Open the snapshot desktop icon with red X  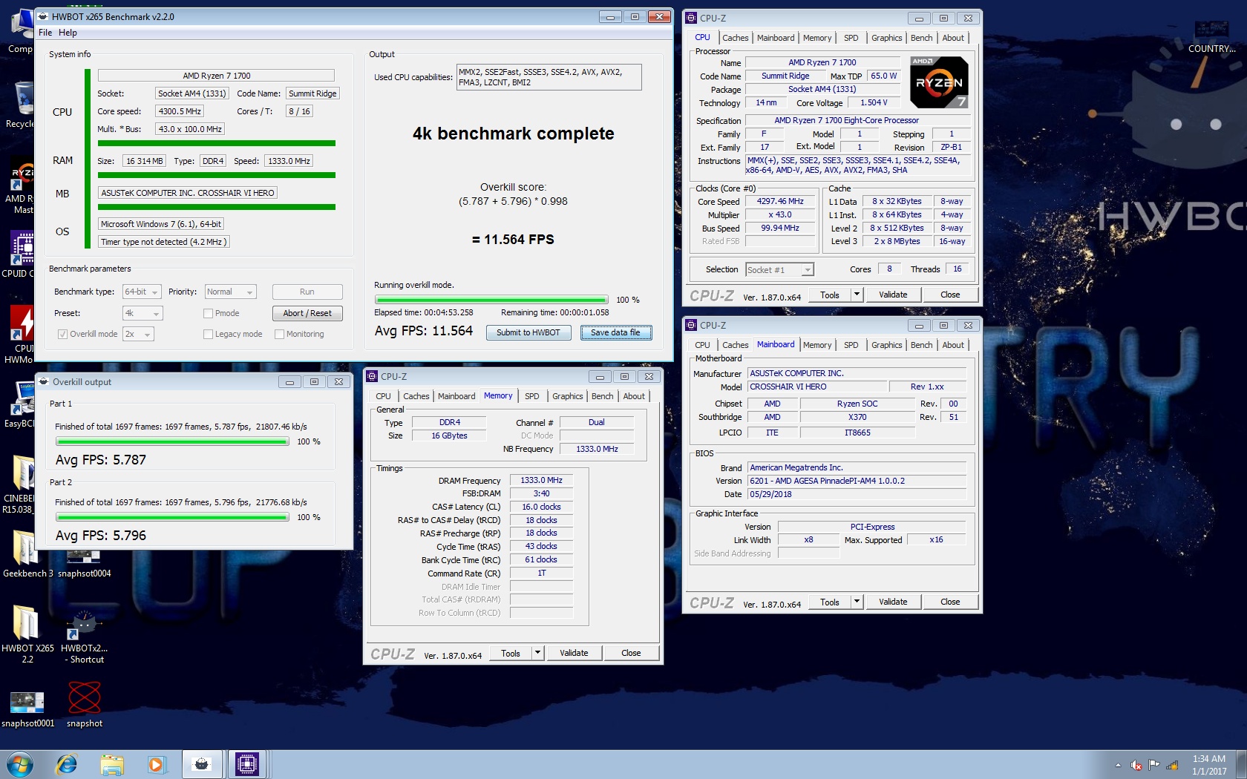point(85,705)
